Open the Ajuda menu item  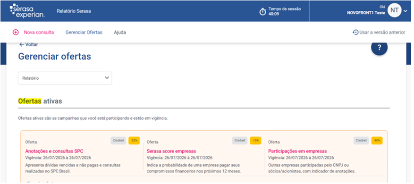tap(120, 33)
